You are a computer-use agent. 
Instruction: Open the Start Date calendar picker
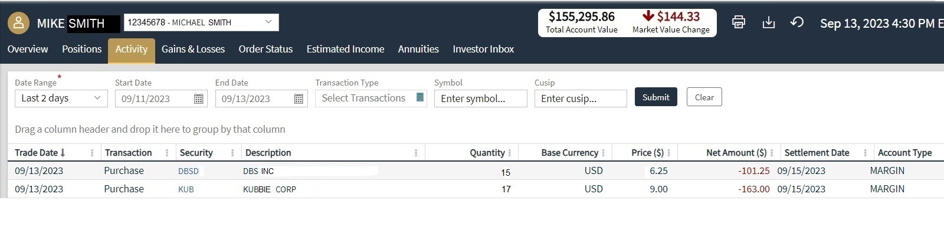click(x=199, y=99)
